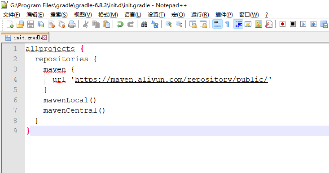Toggle the indent guide display
Image resolution: width=329 pixels, height=173 pixels.
pos(238,24)
